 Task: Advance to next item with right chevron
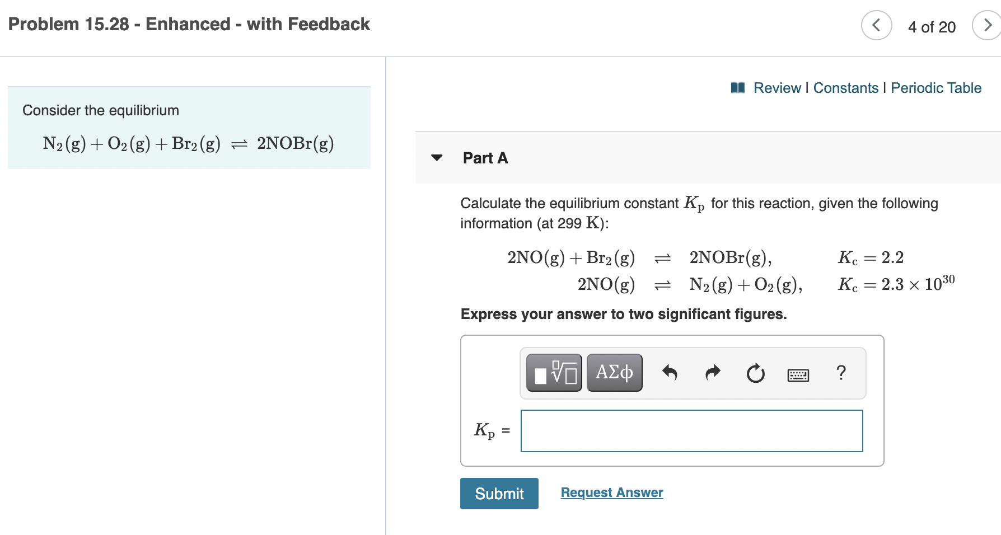point(988,26)
